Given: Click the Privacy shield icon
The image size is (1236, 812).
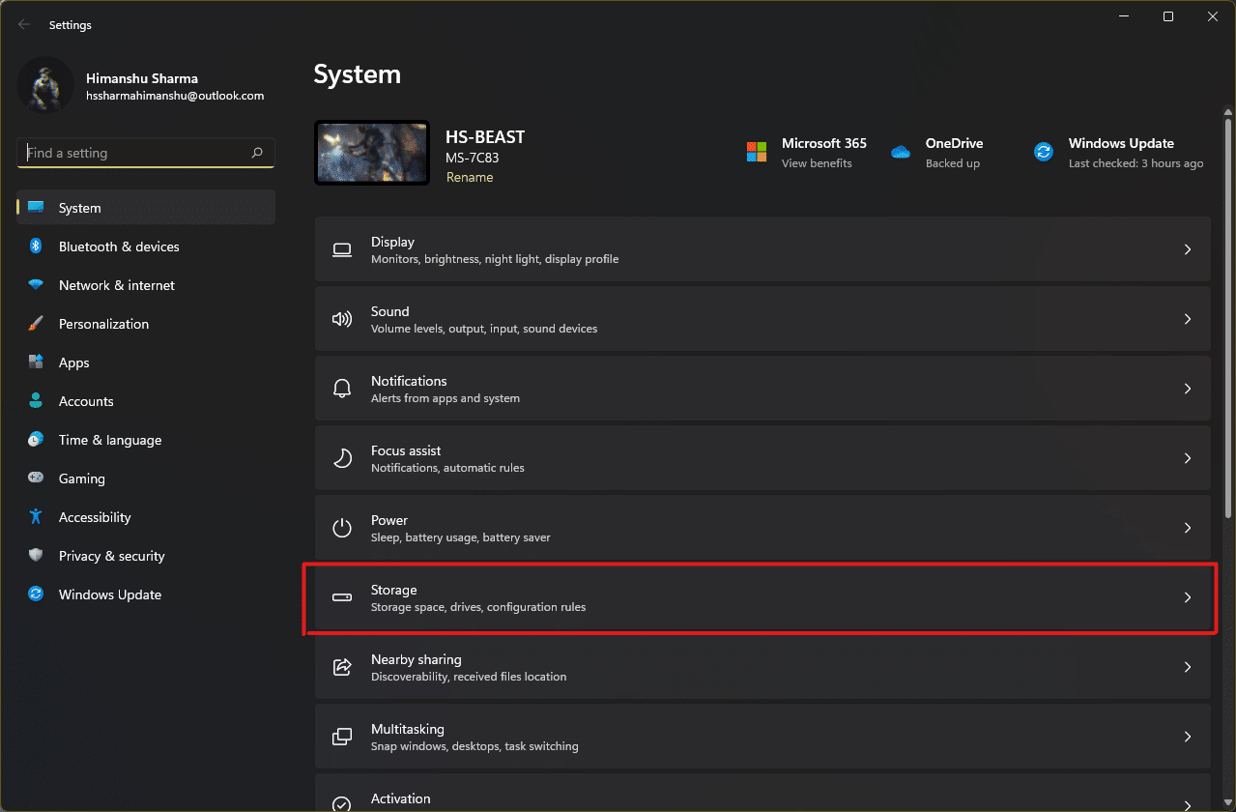Looking at the screenshot, I should tap(36, 556).
